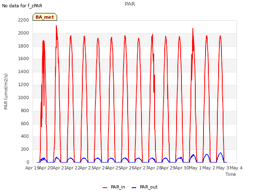261x195 pixels.
Task: Click the BA_met annotation label
Action: click(x=45, y=17)
